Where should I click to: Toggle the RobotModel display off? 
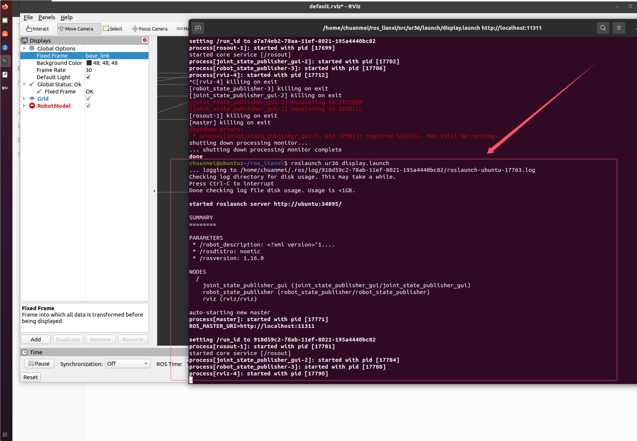coord(88,106)
